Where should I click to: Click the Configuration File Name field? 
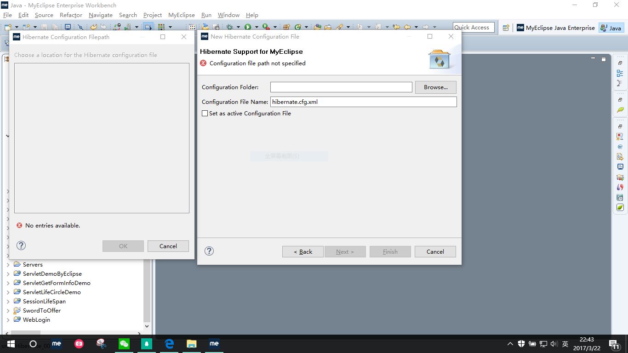coord(364,102)
